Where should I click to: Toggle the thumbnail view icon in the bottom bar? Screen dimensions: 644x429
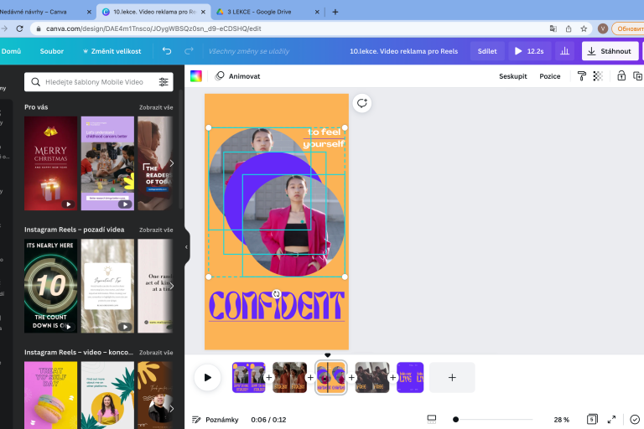432,419
